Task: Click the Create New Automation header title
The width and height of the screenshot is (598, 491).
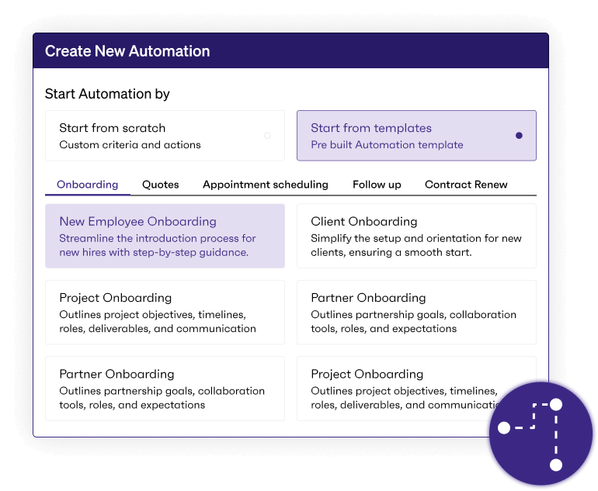Action: tap(127, 51)
